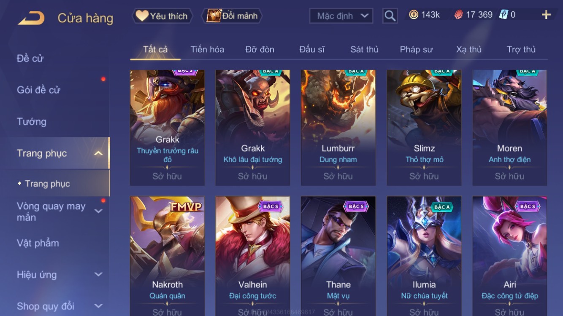
Task: Open the search magnifier icon
Action: click(390, 16)
